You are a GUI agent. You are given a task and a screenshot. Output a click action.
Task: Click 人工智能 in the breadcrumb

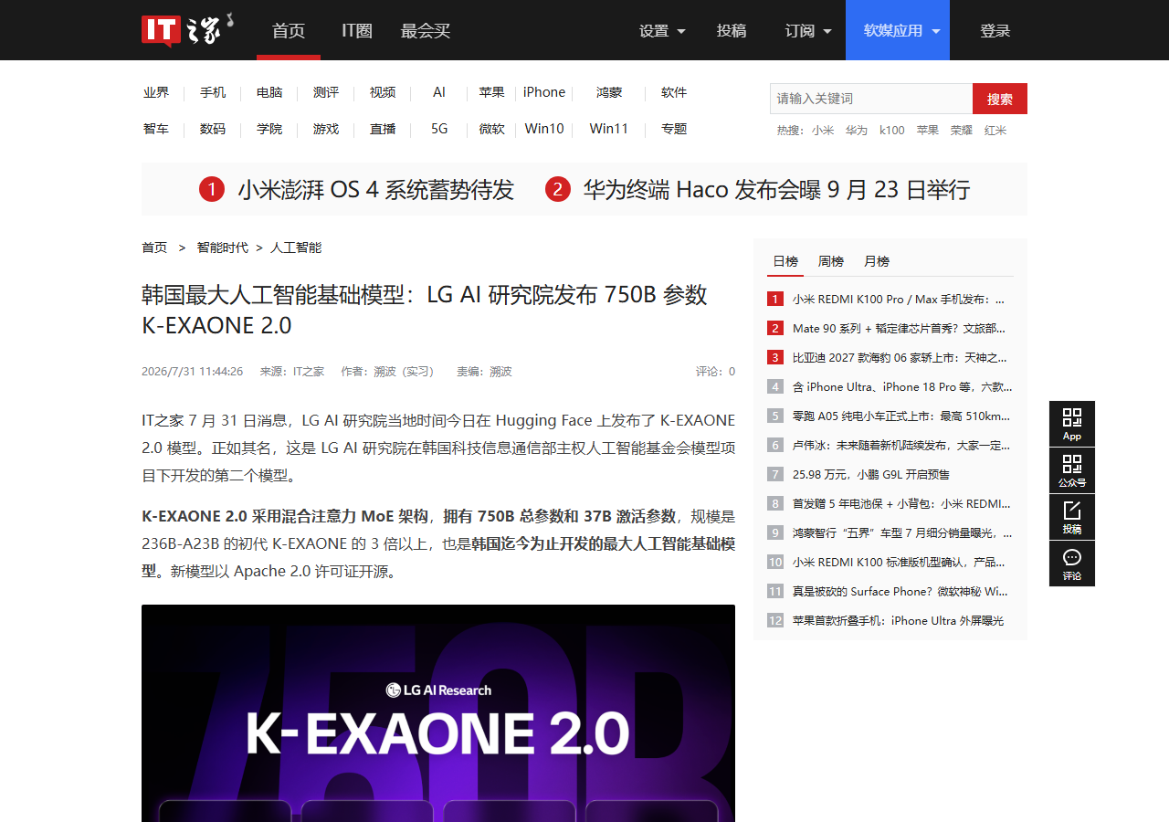pyautogui.click(x=296, y=248)
